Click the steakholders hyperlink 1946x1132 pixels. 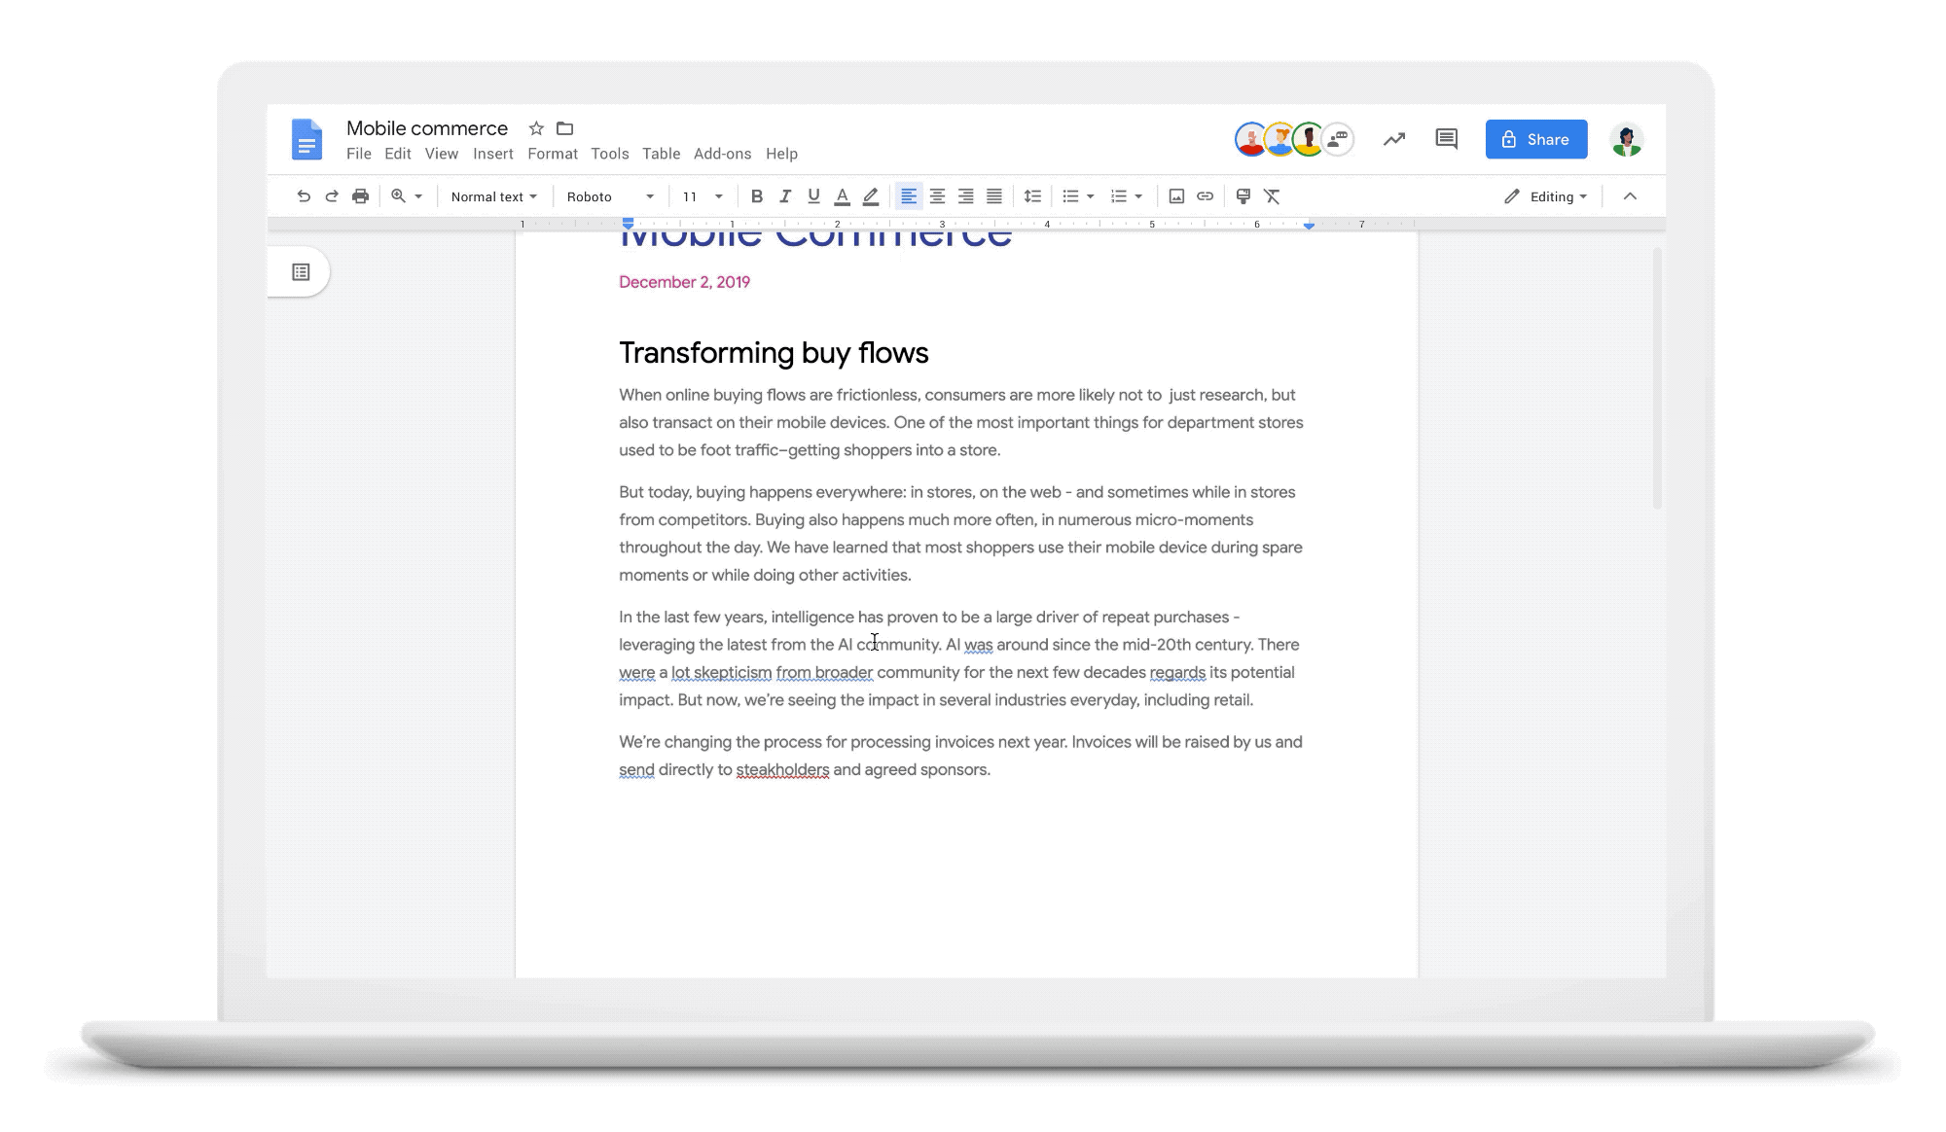pyautogui.click(x=781, y=769)
